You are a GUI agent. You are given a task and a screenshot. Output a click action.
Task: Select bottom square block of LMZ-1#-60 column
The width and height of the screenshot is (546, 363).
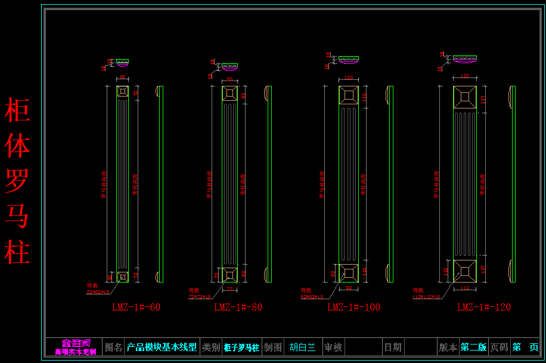[x=122, y=276]
